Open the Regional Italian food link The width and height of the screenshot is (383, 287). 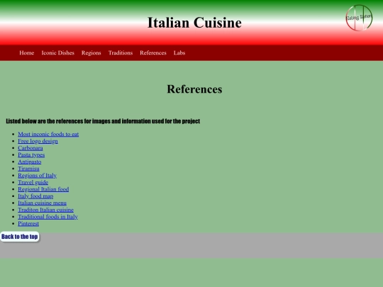(x=43, y=189)
